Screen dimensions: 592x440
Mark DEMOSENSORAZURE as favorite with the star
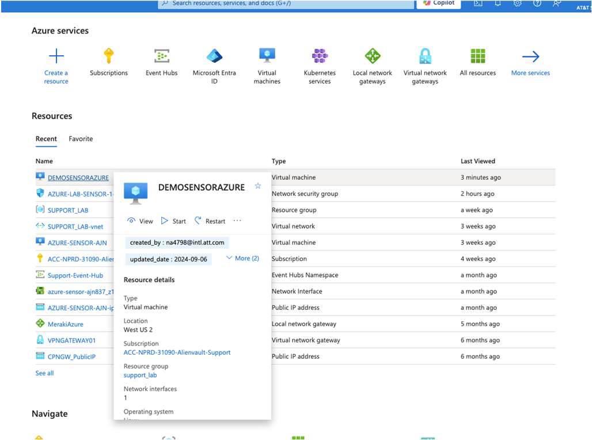258,185
